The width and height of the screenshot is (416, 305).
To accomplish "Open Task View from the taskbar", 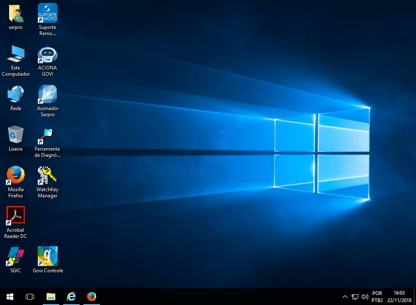I will point(30,297).
